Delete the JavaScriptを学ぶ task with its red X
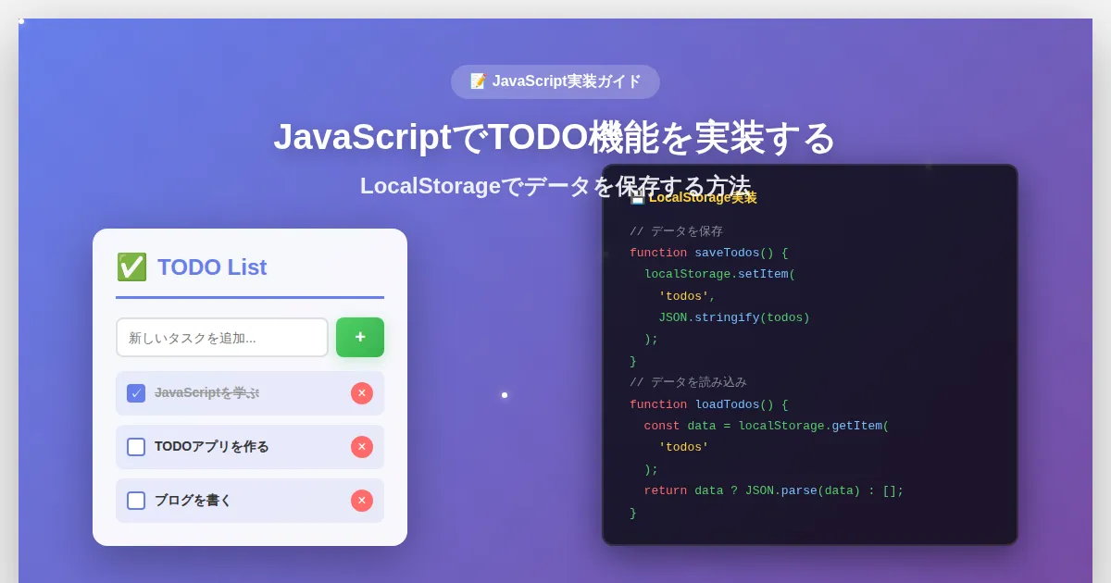1111x583 pixels. [x=361, y=393]
